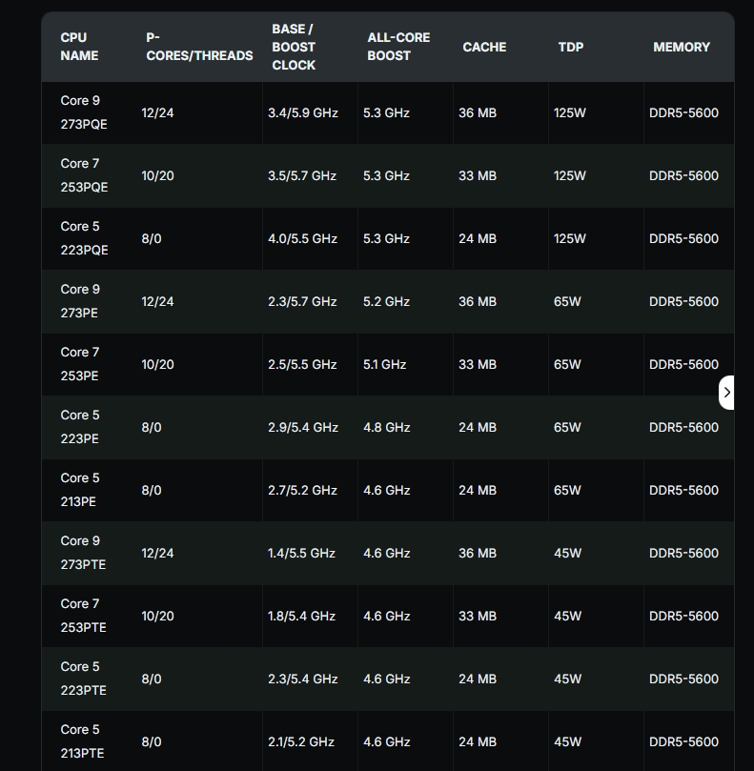Click the 2.7/5.2 GHz clock value

click(x=302, y=491)
